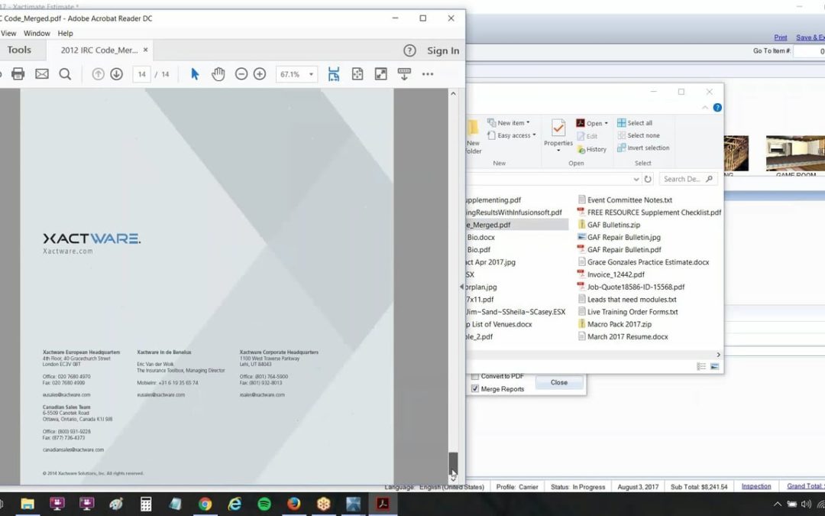Uncheck the Merge Reports checkbox

[x=475, y=389]
